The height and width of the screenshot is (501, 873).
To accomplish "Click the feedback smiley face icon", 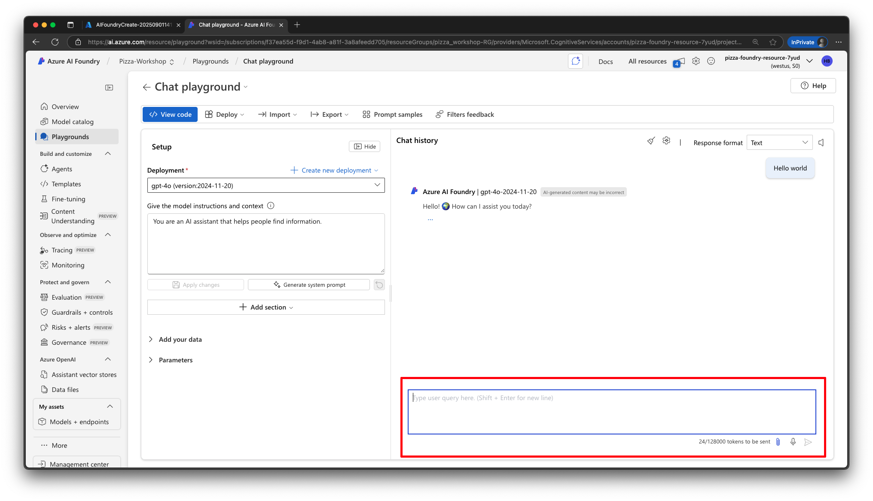I will point(711,61).
